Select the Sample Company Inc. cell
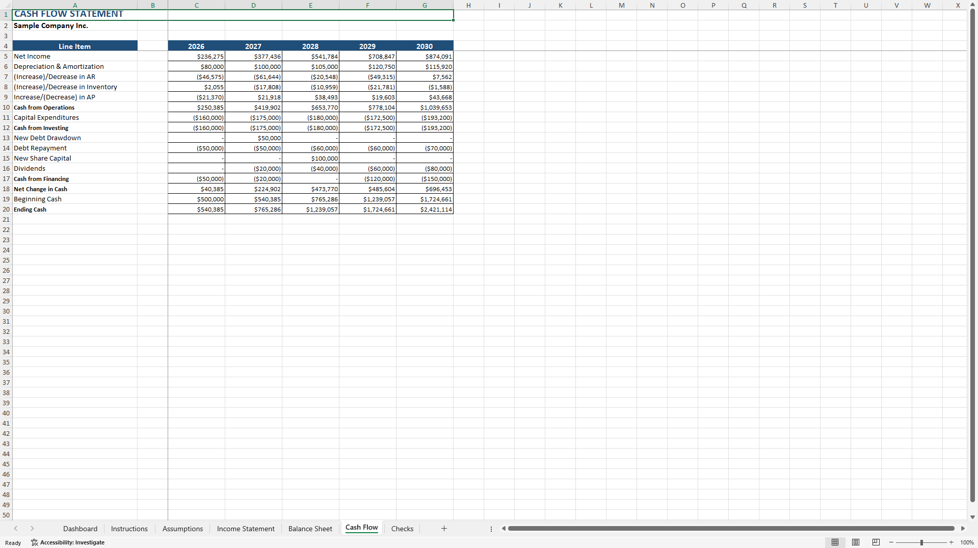978x548 pixels. tap(75, 25)
